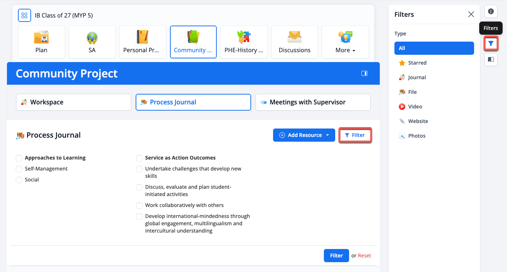
Task: Click the red Reset link
Action: click(x=364, y=256)
